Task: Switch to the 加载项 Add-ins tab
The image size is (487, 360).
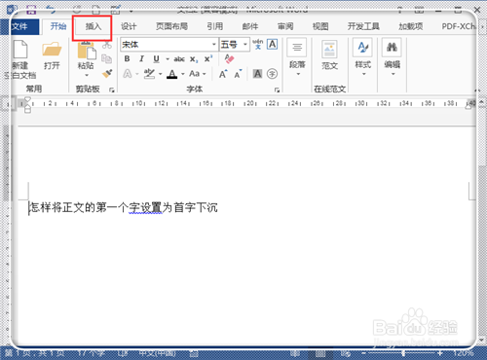Action: click(411, 26)
